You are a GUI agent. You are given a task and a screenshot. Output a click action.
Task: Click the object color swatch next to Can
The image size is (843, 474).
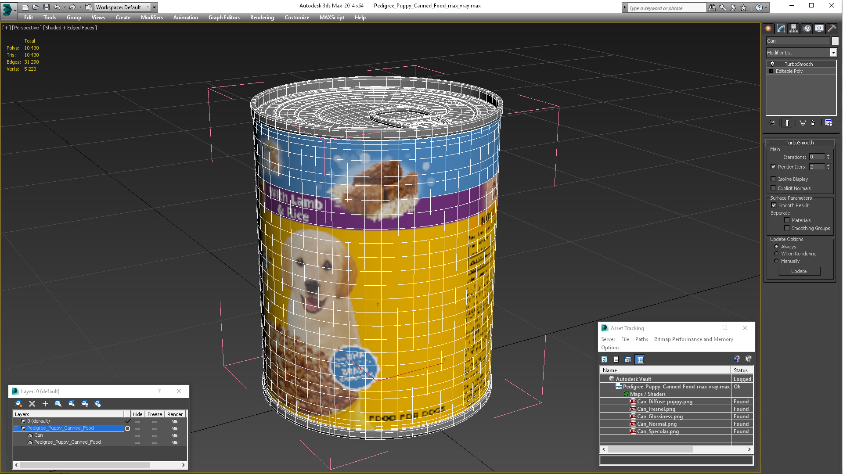835,41
